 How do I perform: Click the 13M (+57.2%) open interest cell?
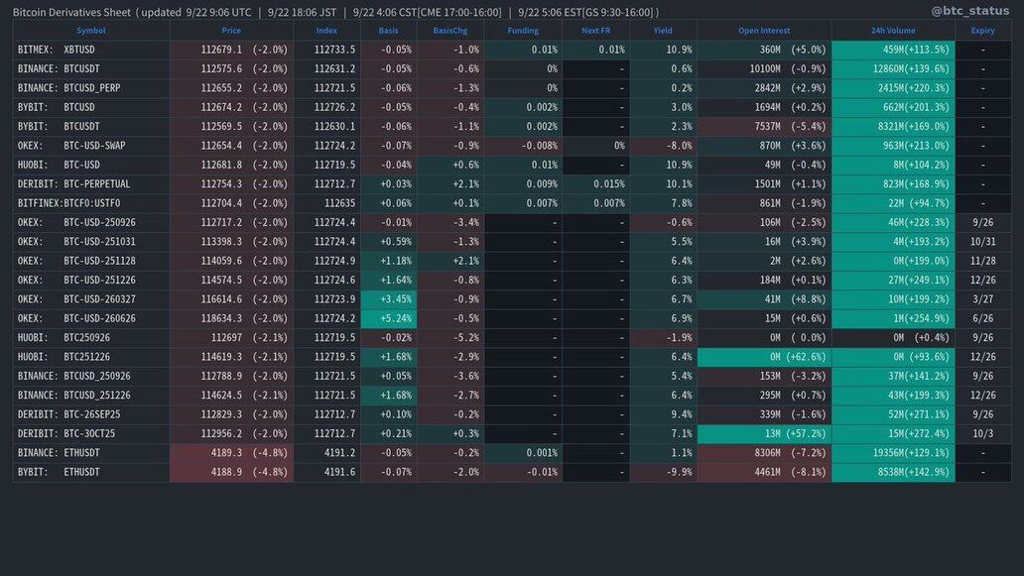[x=764, y=434]
